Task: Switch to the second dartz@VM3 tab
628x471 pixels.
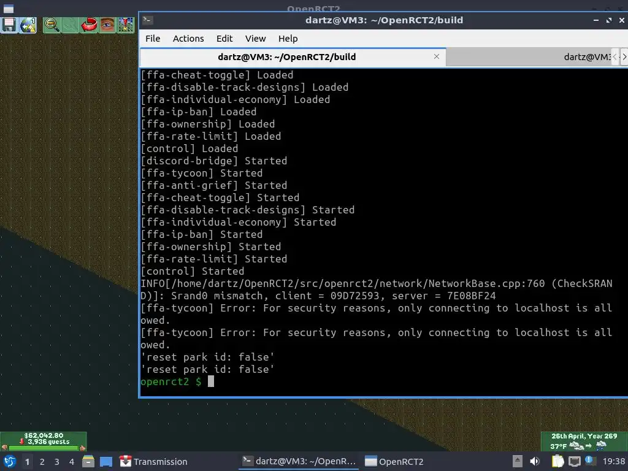Action: click(x=529, y=57)
